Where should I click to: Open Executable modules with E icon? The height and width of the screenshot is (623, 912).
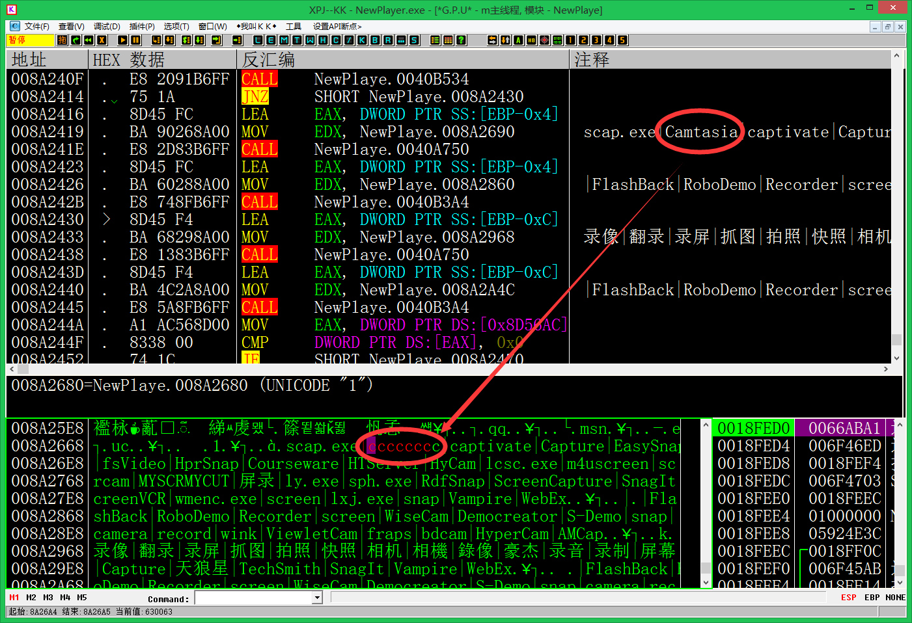pos(271,40)
